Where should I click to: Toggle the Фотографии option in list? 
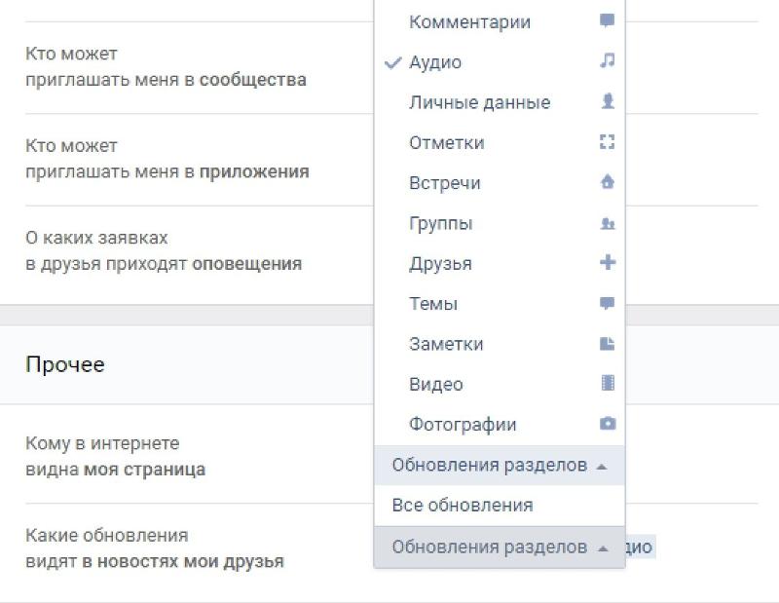pos(463,425)
